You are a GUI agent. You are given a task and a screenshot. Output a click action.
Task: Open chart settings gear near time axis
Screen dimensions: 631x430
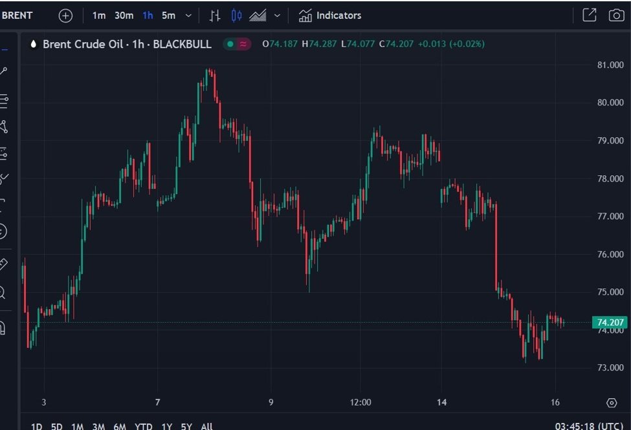tap(612, 403)
